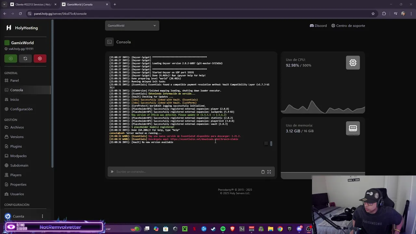Screen dimensions: 416x234
Task: Open Task View from the taskbar
Action: click(147, 229)
